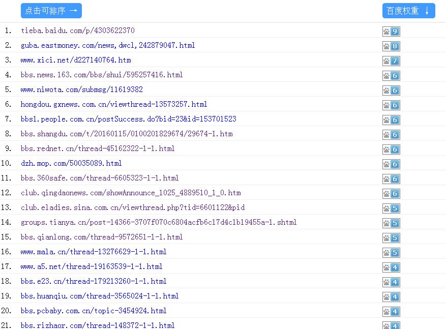Open bbs.e23.cn thread-179213260 link
Image resolution: width=446 pixels, height=329 pixels.
pos(94,281)
